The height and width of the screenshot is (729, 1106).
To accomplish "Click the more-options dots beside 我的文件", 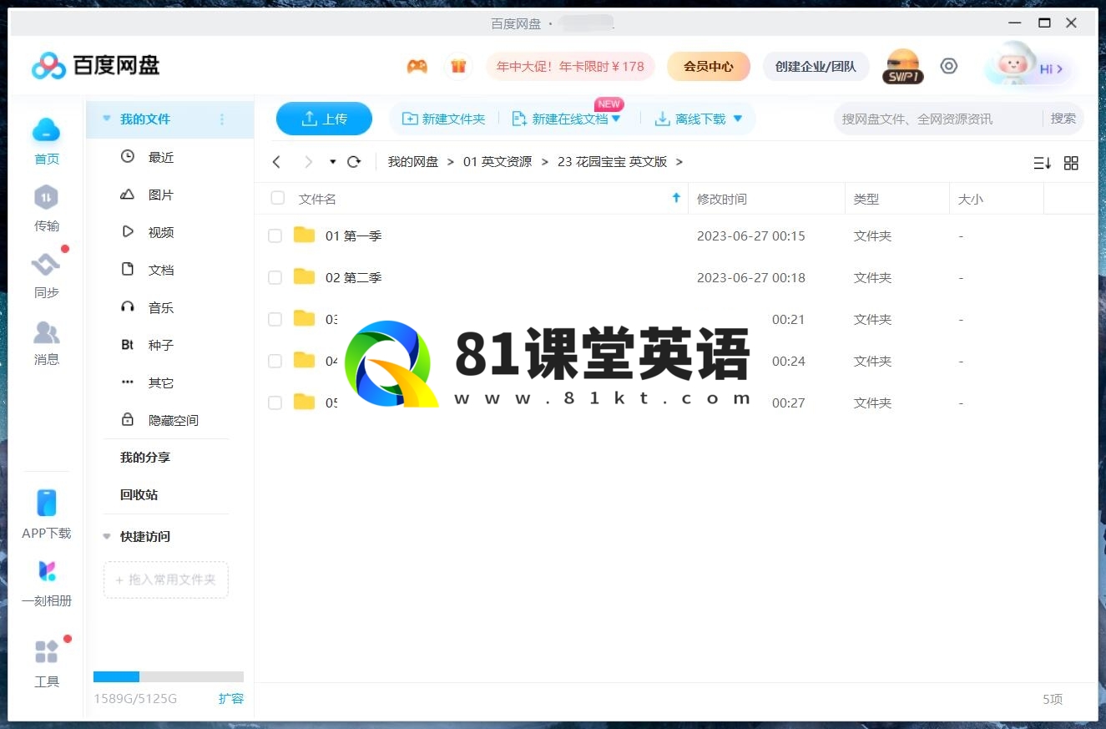I will click(x=222, y=119).
